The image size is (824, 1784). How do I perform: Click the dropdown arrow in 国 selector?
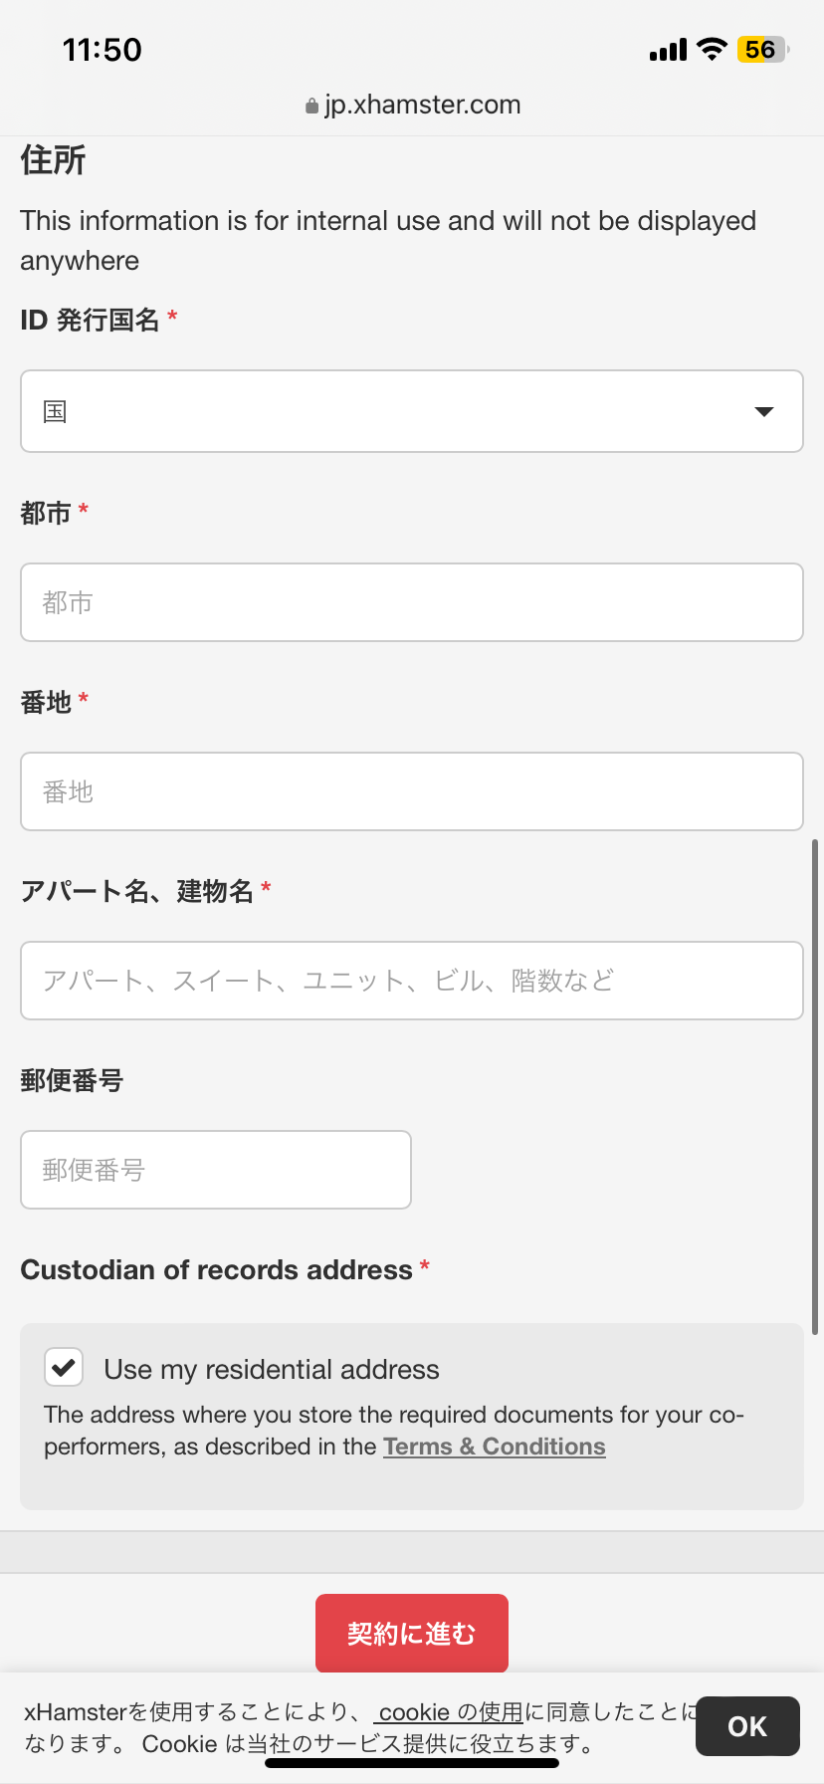point(764,412)
